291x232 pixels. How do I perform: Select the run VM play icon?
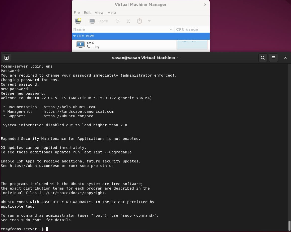pyautogui.click(x=118, y=21)
